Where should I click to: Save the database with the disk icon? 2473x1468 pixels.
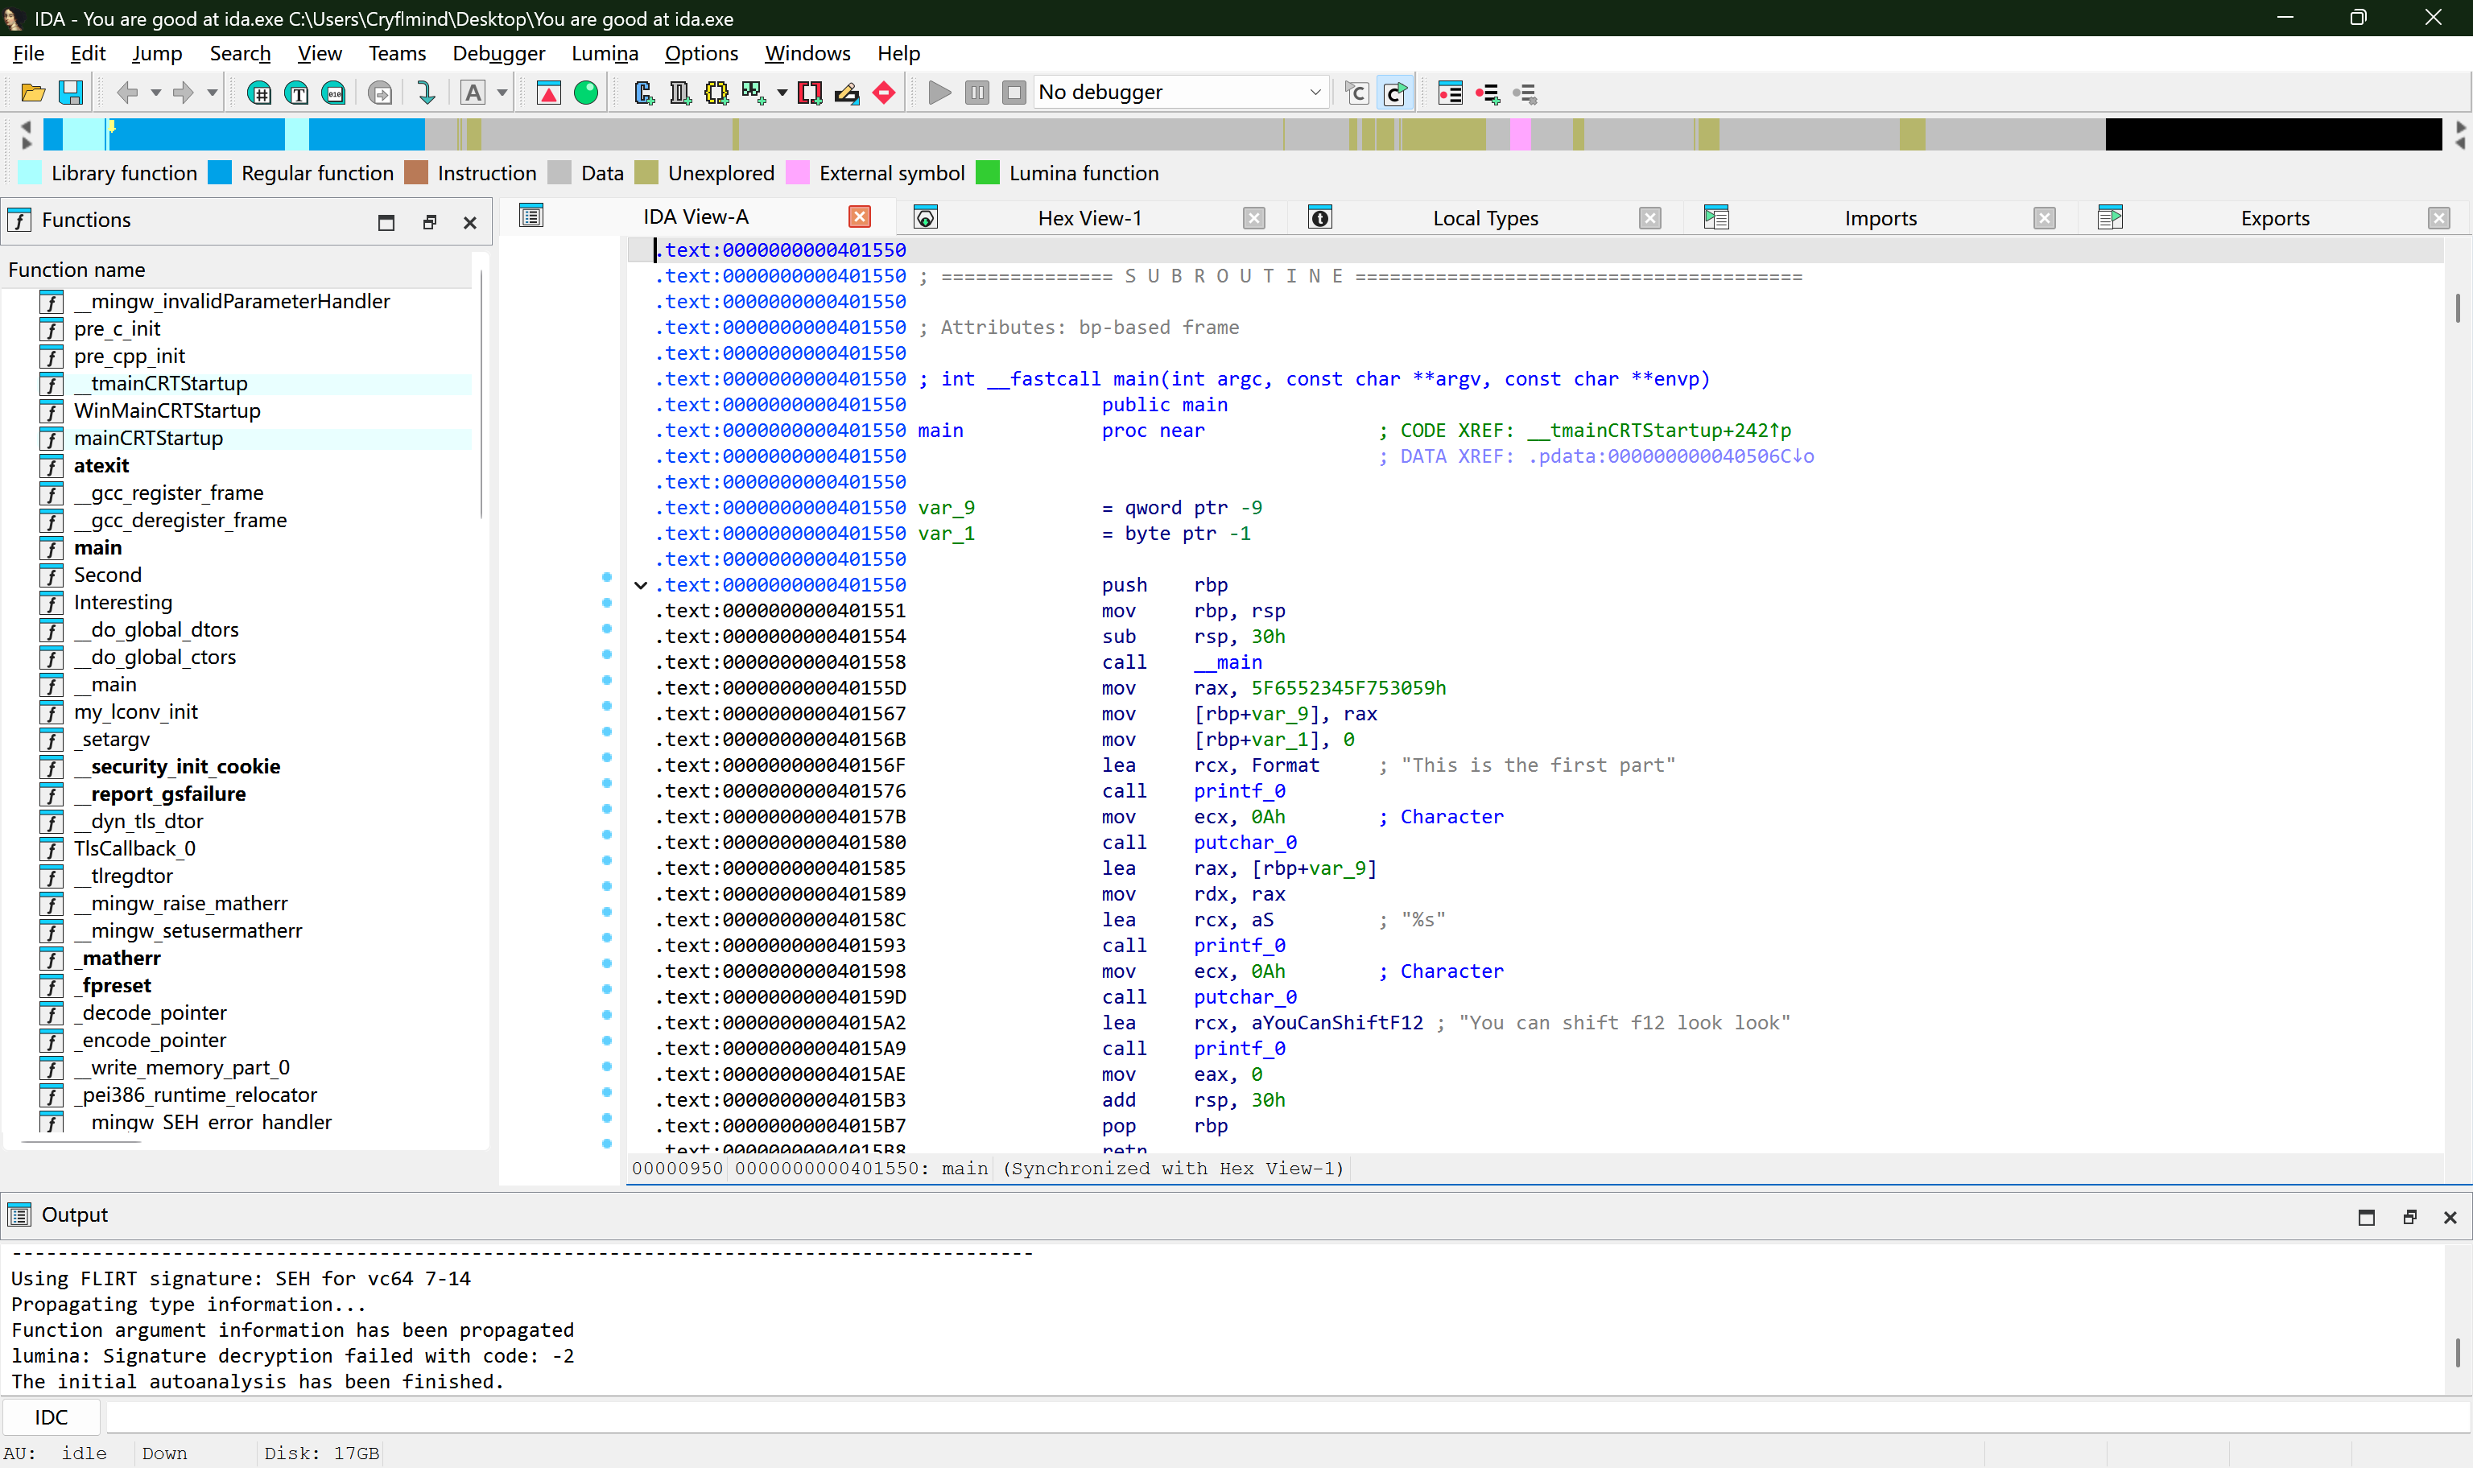click(70, 92)
